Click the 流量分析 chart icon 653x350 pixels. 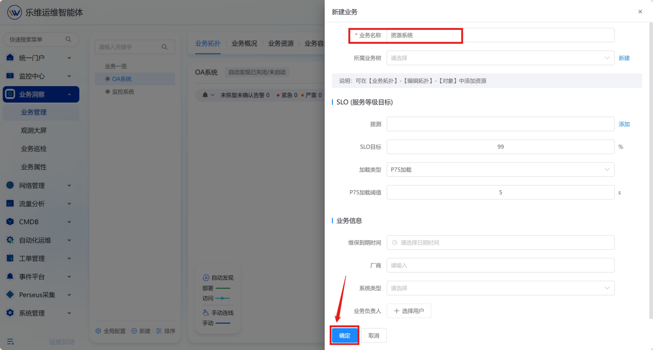pyautogui.click(x=10, y=204)
